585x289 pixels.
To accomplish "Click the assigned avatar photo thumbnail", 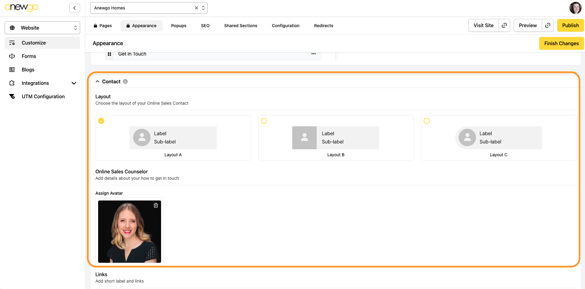I will tap(129, 232).
